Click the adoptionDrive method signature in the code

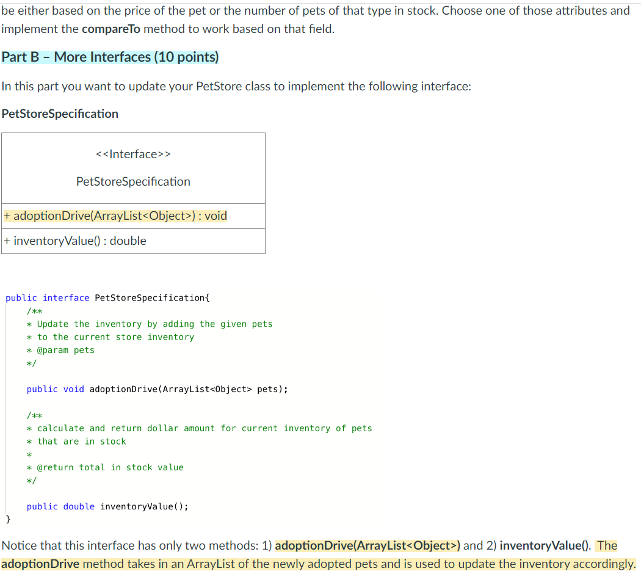[157, 388]
